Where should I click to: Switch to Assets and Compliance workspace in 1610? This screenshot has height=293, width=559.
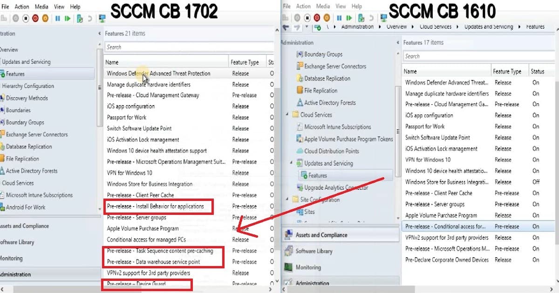(340, 235)
